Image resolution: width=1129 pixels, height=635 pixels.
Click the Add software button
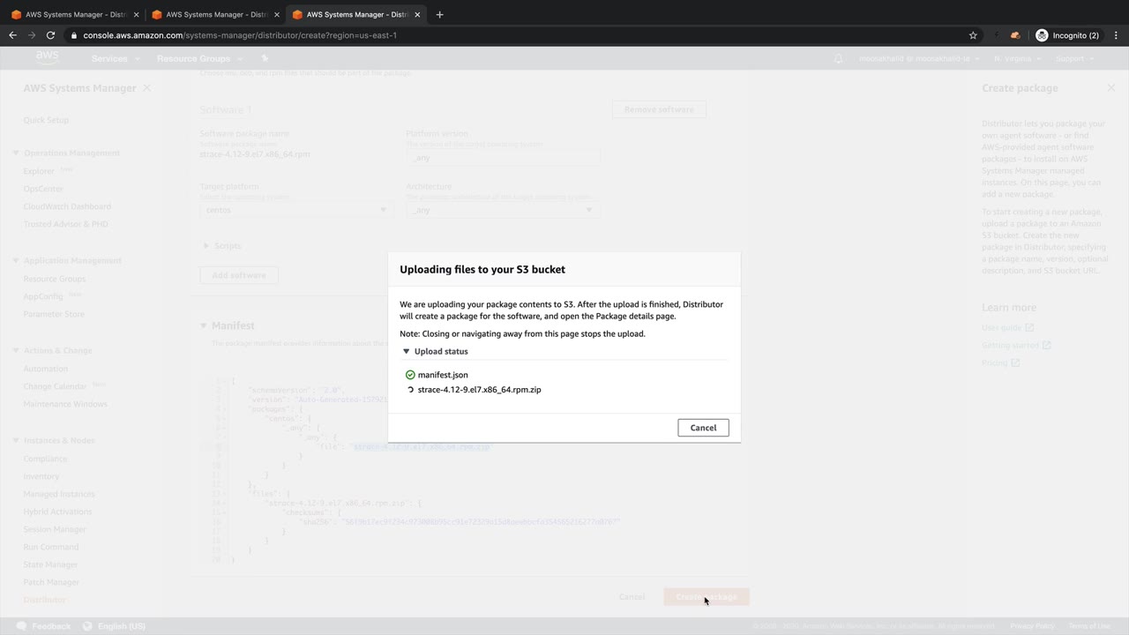(x=239, y=275)
